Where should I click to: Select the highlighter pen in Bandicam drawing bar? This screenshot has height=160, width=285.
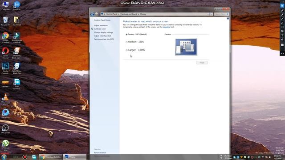coord(282,15)
